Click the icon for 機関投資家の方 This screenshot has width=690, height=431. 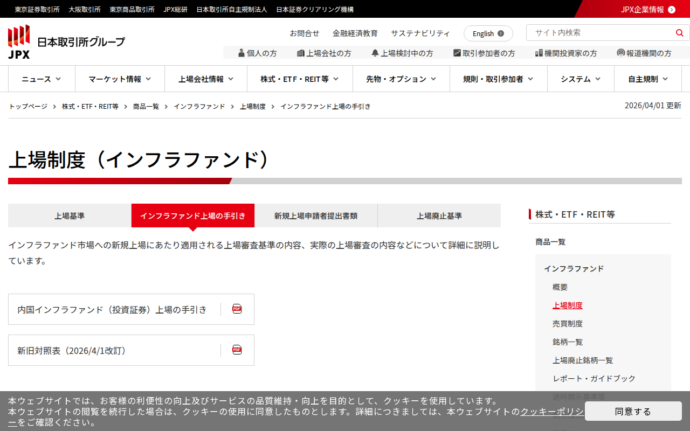(539, 53)
